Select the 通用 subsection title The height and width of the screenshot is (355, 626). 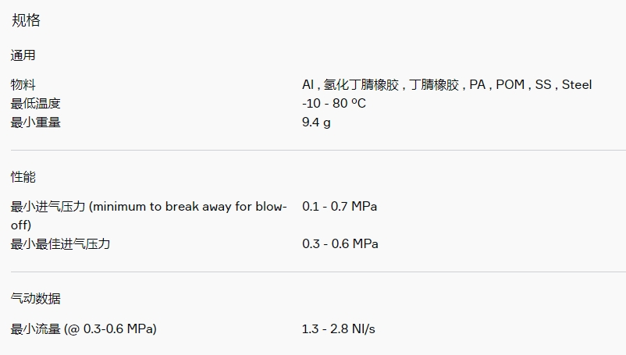[23, 55]
